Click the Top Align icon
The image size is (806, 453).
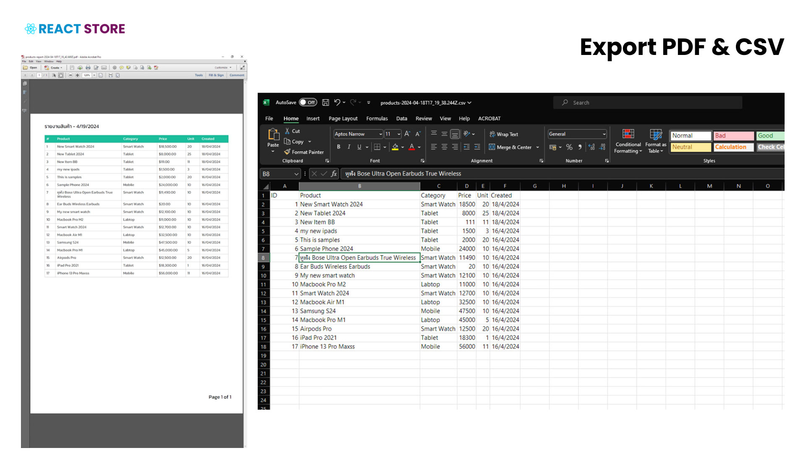tap(434, 133)
